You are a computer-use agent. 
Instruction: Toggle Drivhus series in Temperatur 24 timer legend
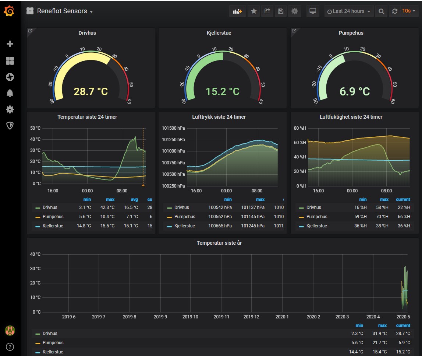tap(50, 207)
